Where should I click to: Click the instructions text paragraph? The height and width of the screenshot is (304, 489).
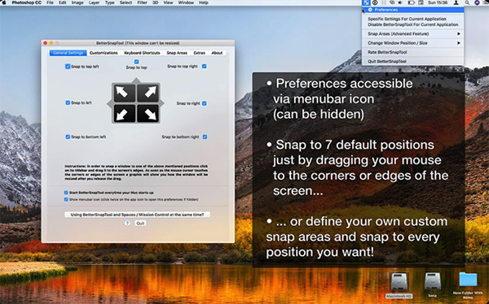click(136, 172)
